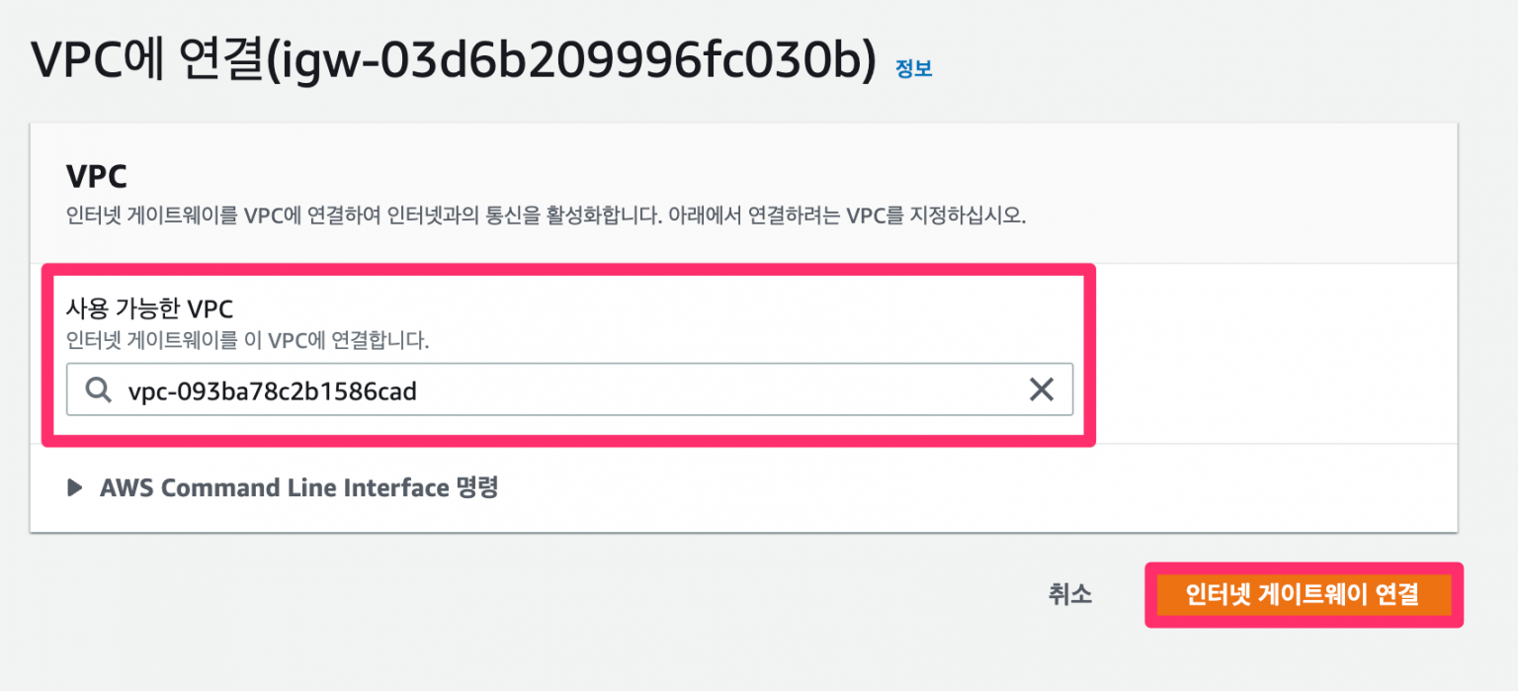
Task: Click the magnifying glass icon in the VPC field
Action: click(x=97, y=389)
